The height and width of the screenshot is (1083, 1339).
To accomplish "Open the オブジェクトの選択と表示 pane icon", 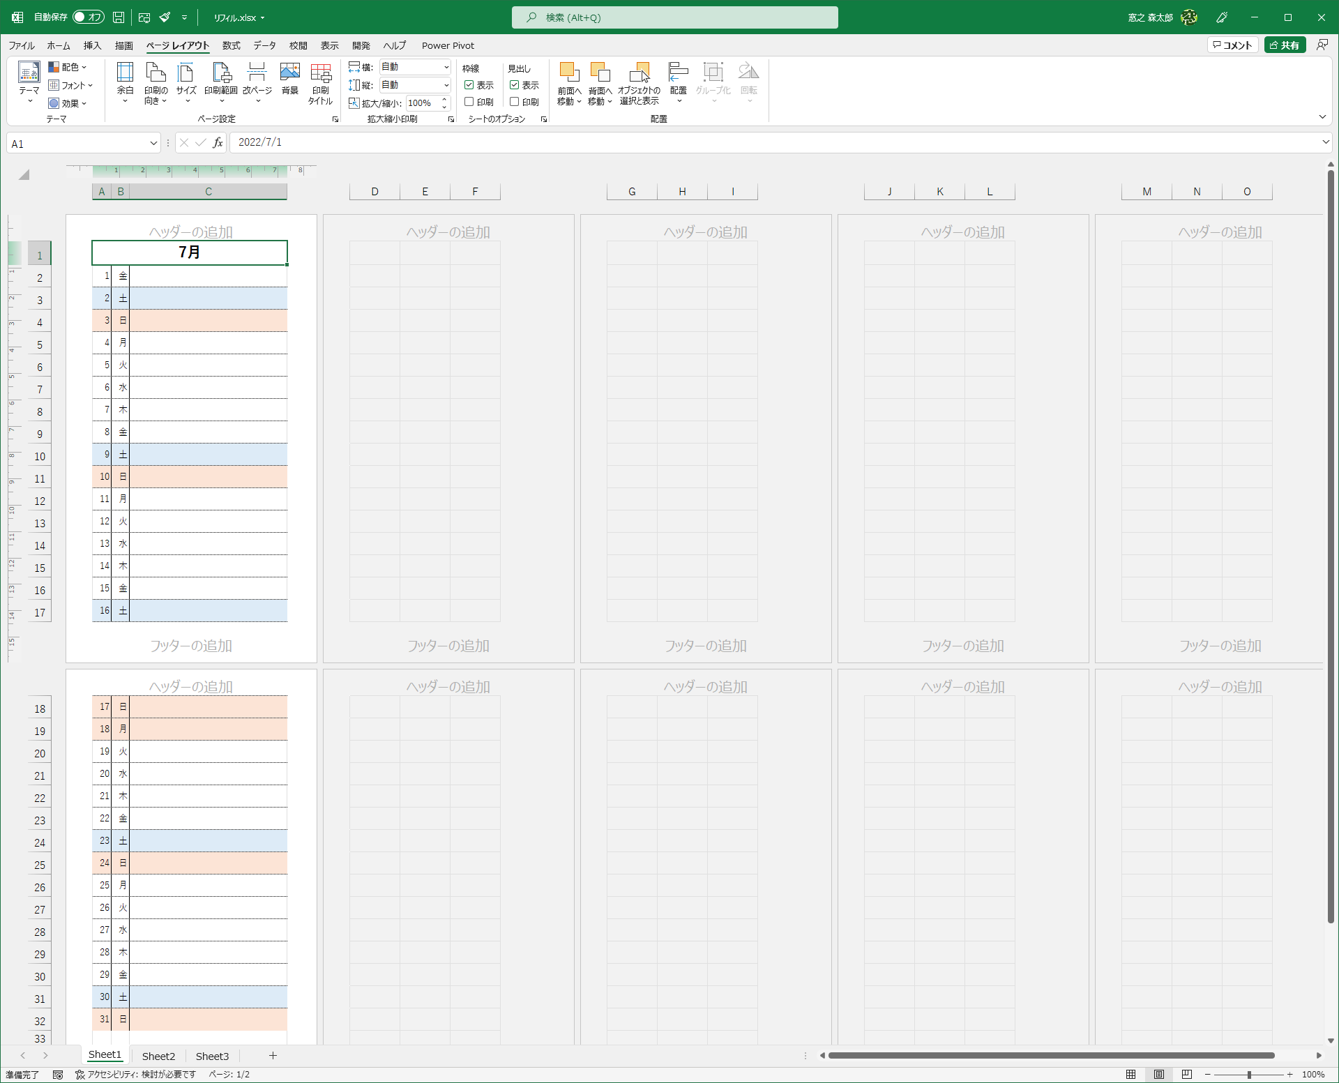I will pyautogui.click(x=639, y=73).
